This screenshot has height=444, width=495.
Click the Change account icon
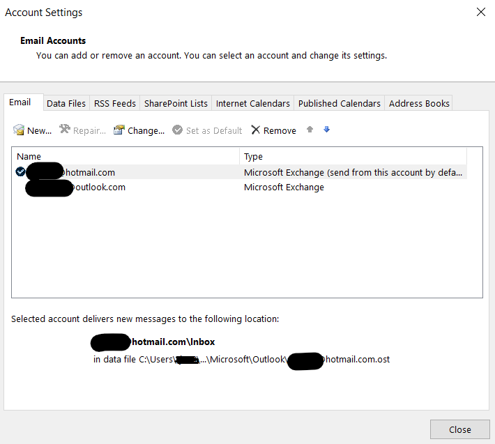(119, 130)
